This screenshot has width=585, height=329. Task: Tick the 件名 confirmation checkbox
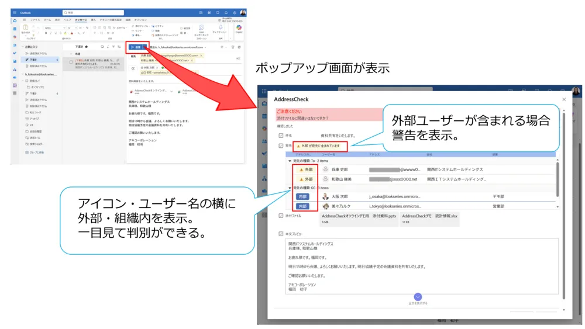[x=281, y=136]
